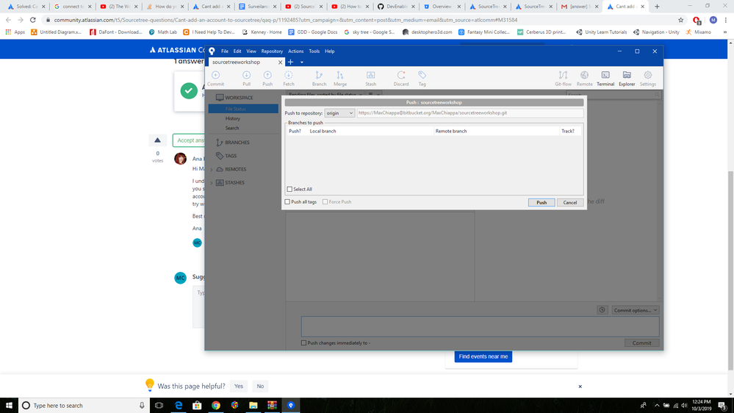Click Yes for page helpful
Viewport: 734px width, 413px height.
[x=239, y=387]
